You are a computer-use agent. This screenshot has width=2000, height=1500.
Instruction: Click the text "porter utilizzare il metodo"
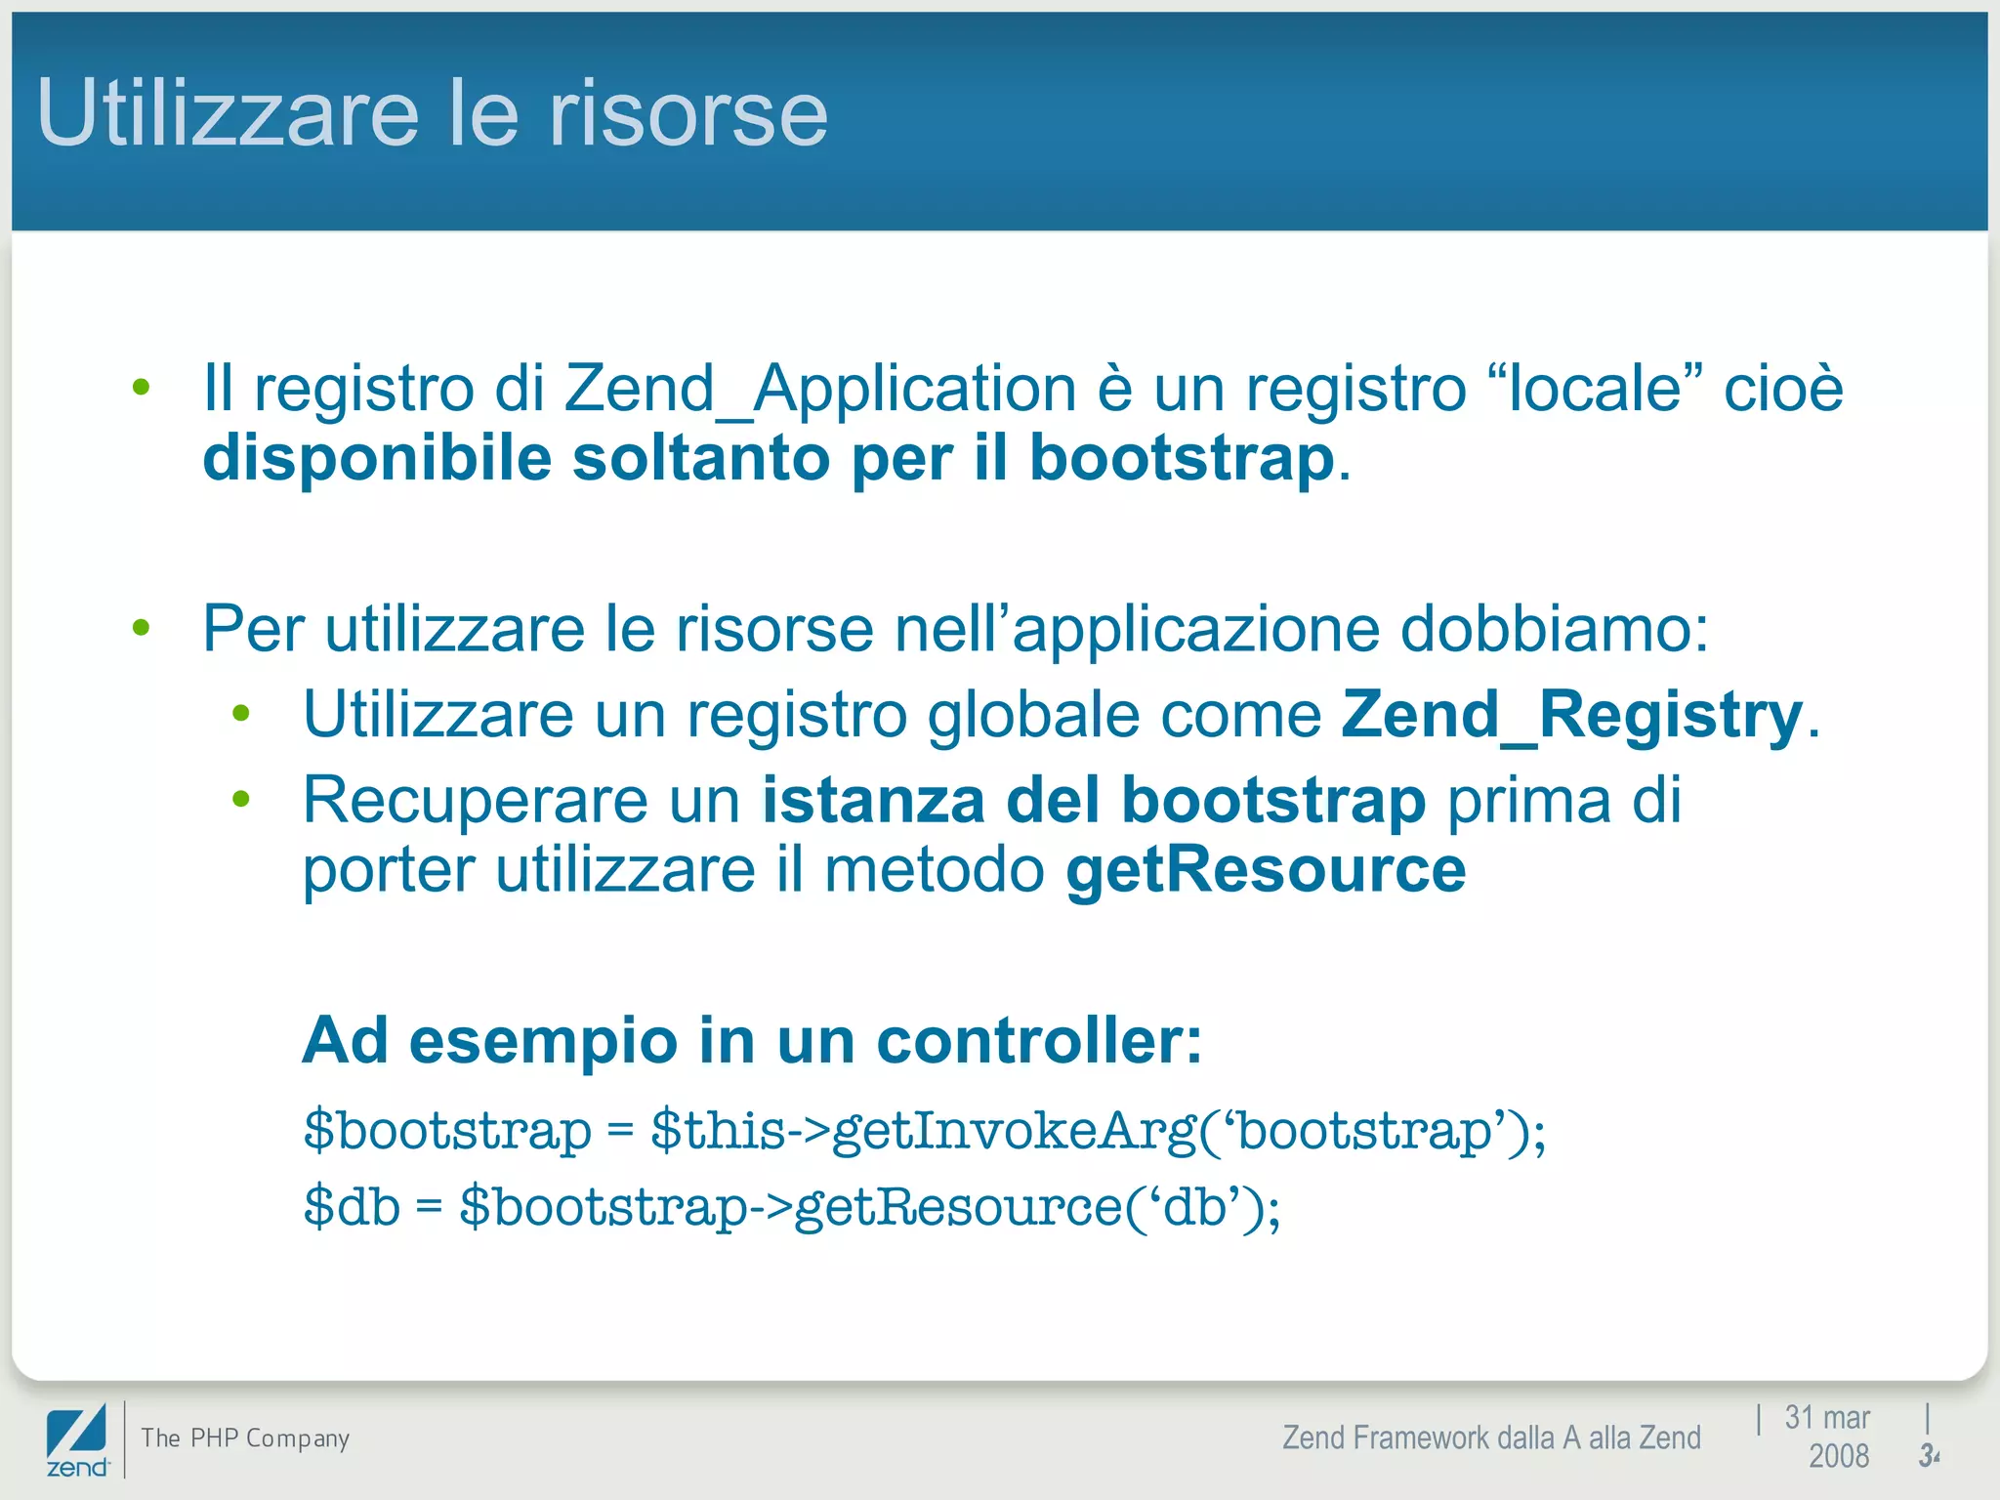pyautogui.click(x=674, y=870)
